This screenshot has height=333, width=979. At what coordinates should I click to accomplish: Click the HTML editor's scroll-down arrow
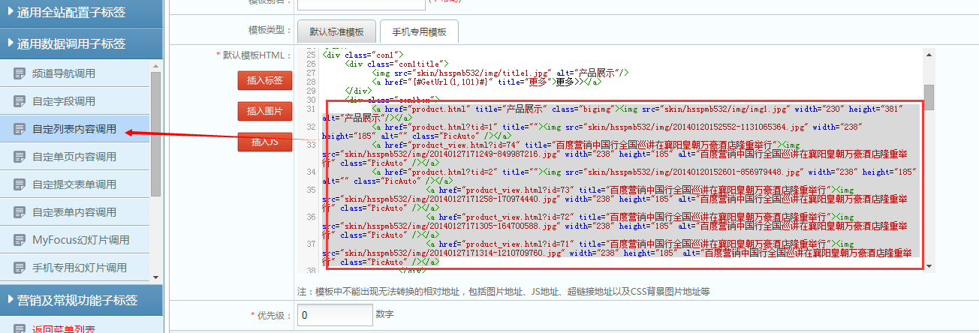[x=929, y=266]
